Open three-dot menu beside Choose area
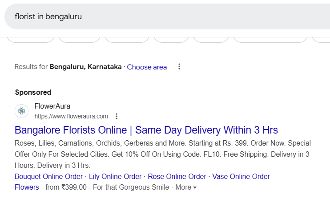The height and width of the screenshot is (199, 330). (179, 66)
